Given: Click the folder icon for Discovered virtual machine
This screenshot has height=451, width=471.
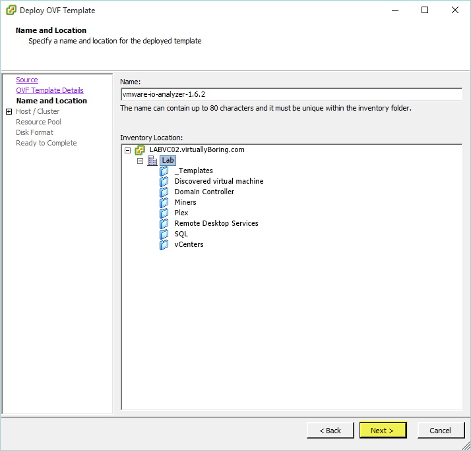Looking at the screenshot, I should (x=164, y=182).
